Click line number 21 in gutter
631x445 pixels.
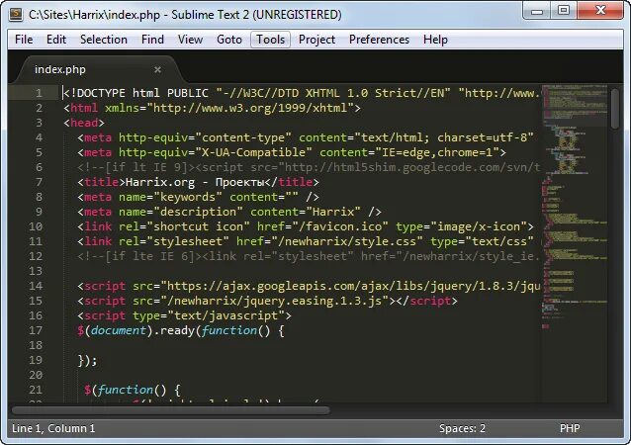(x=36, y=390)
